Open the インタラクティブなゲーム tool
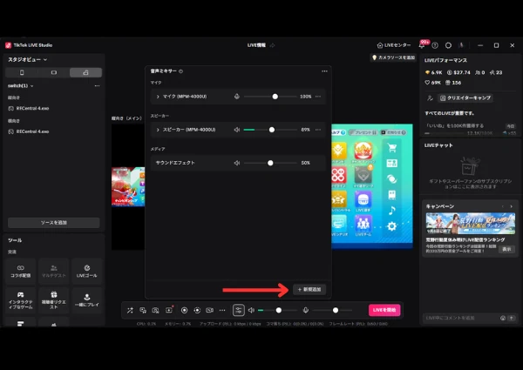The image size is (523, 370). click(21, 300)
